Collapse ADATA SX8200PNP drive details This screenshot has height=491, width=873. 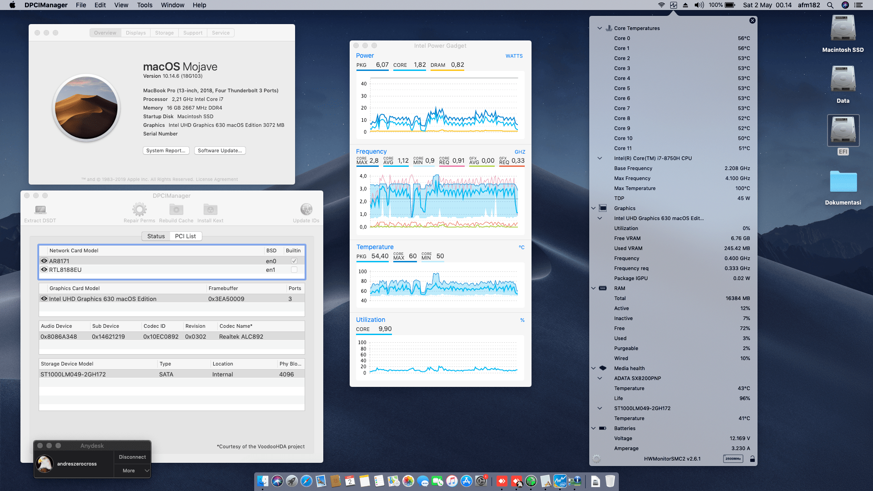[x=600, y=378]
